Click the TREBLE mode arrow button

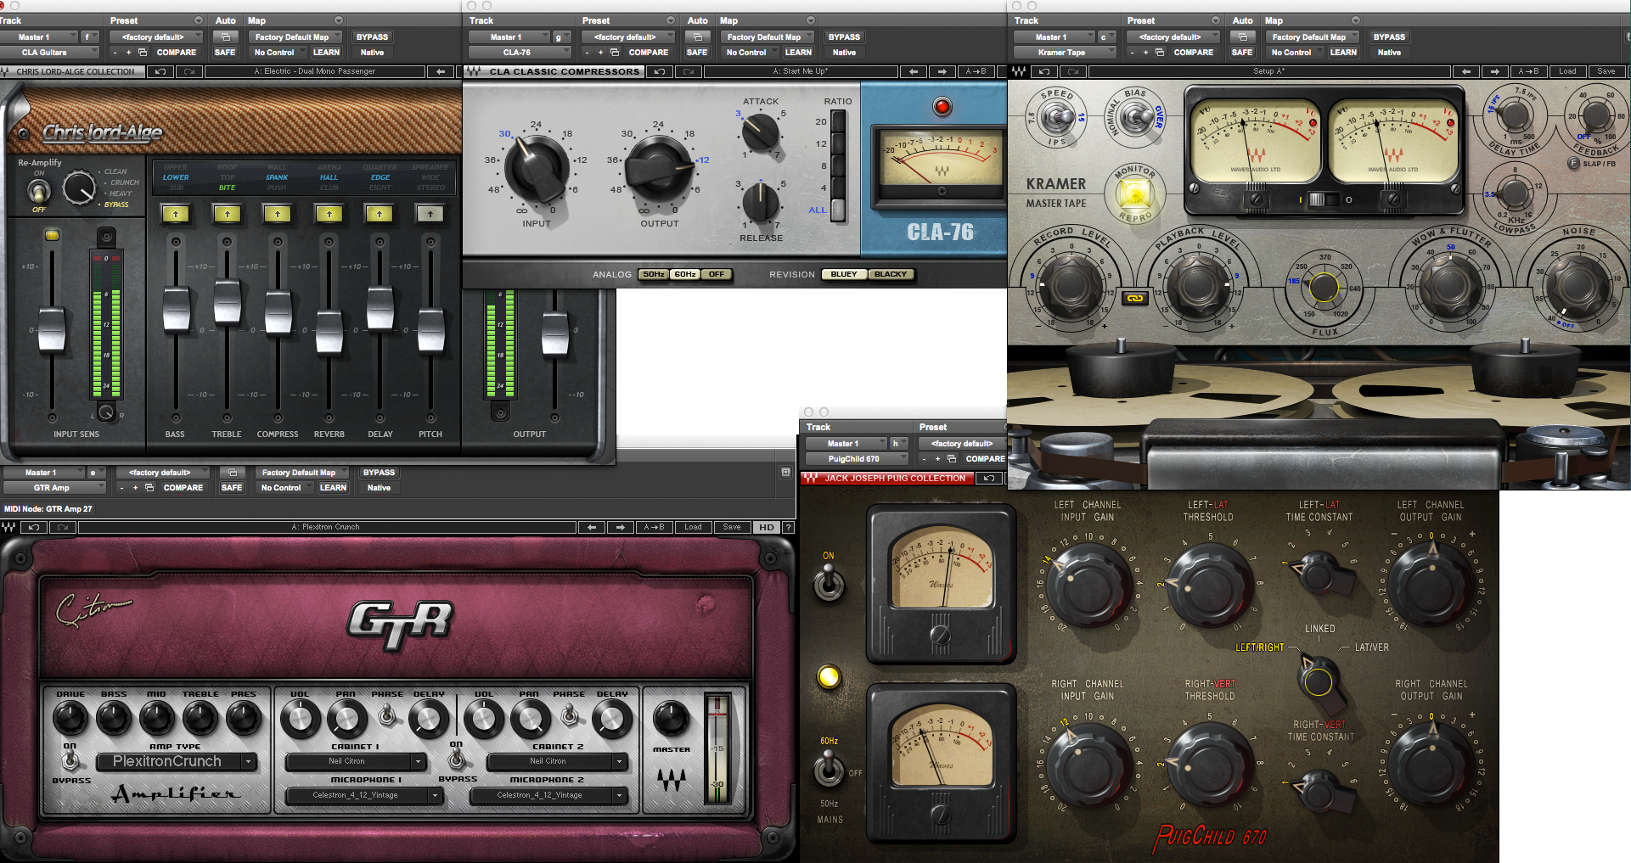tap(227, 214)
